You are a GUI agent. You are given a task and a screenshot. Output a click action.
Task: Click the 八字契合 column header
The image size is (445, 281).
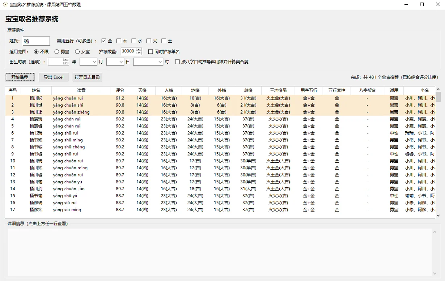(367, 90)
